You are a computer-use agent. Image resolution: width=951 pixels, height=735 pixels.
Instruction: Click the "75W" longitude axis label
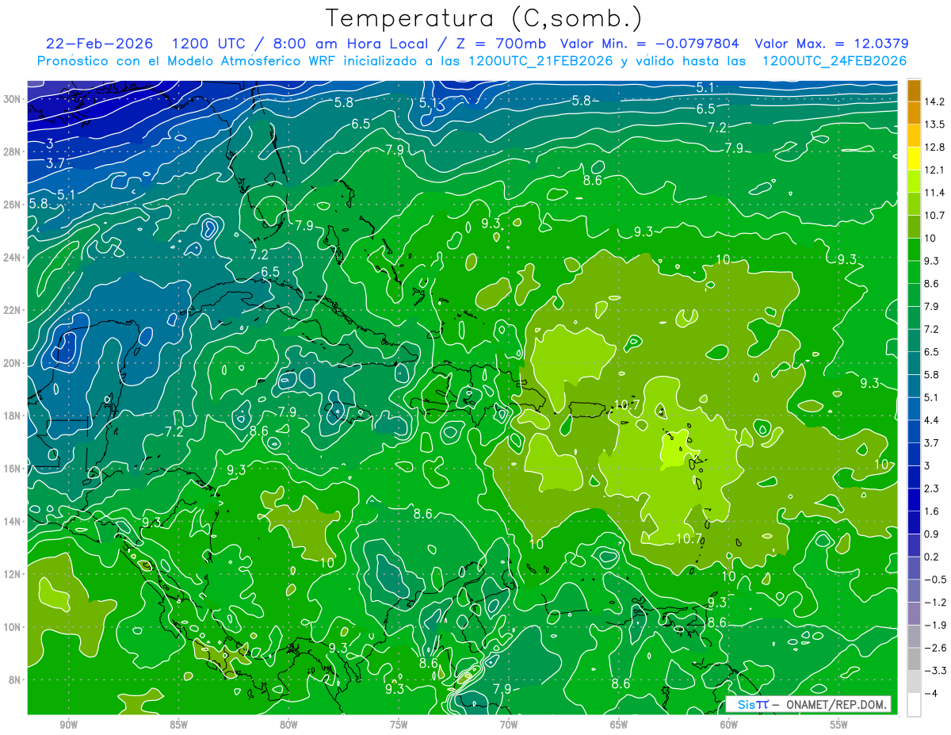[x=399, y=724]
